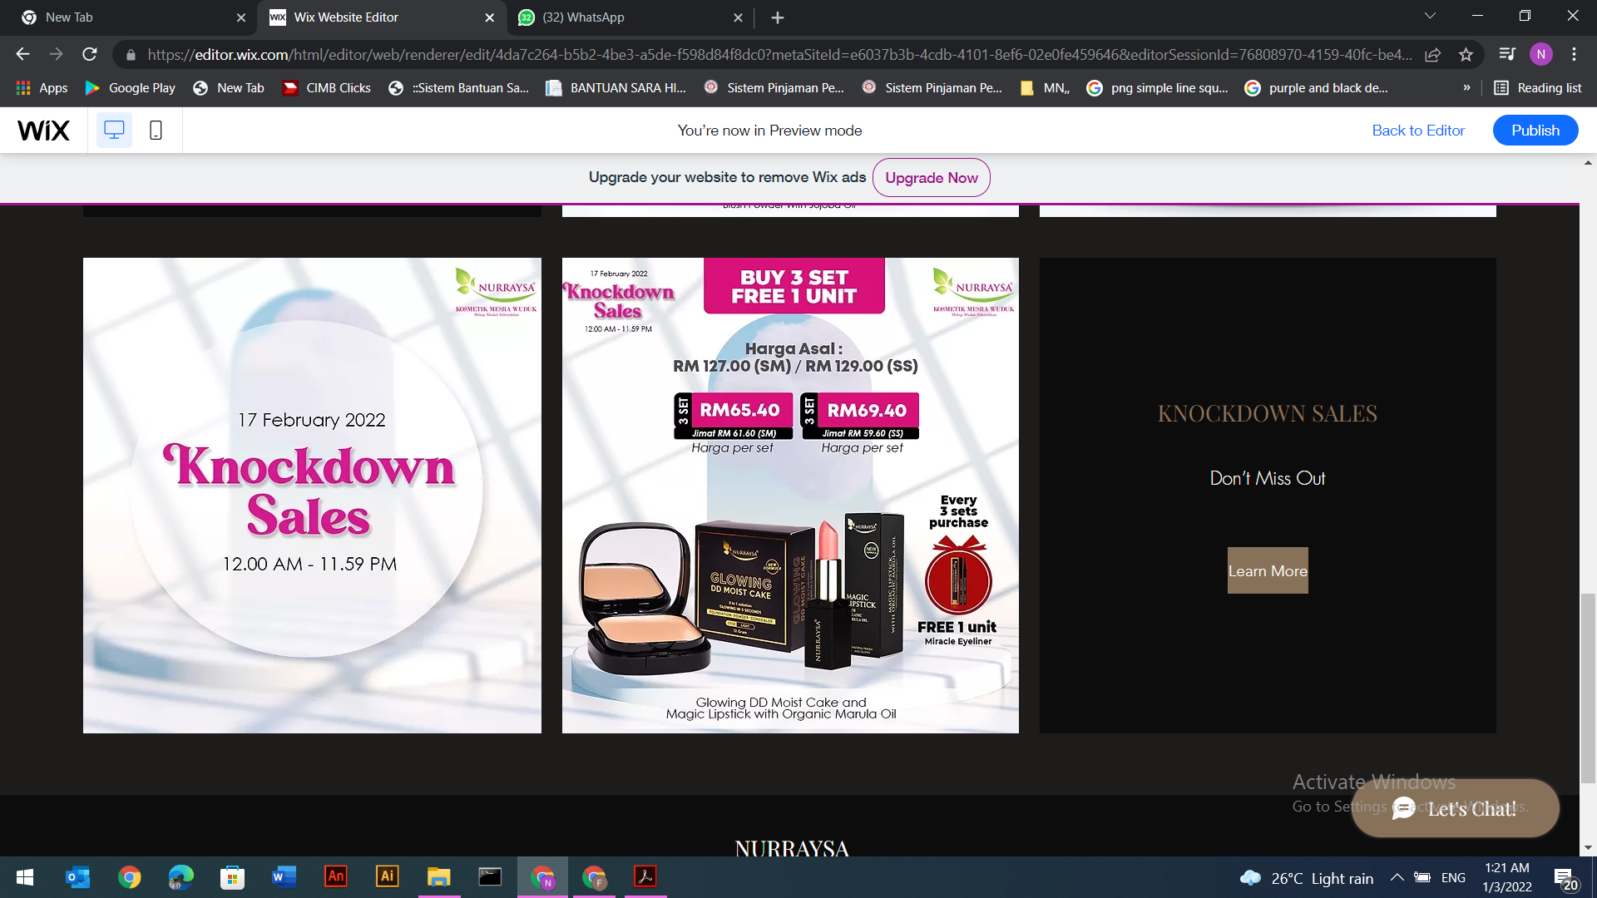
Task: Open a new browser tab
Action: (x=777, y=17)
